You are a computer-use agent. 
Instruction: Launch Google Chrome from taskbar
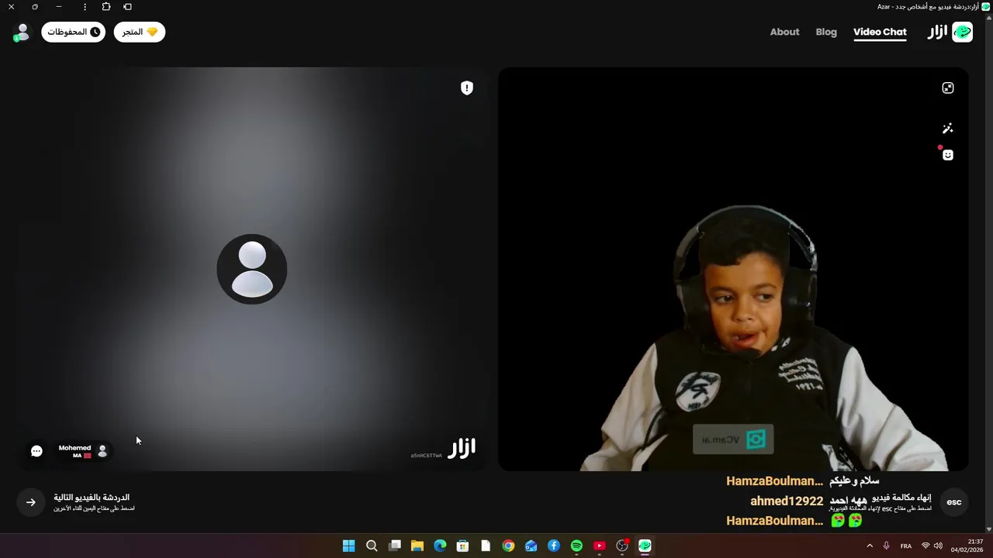(508, 546)
